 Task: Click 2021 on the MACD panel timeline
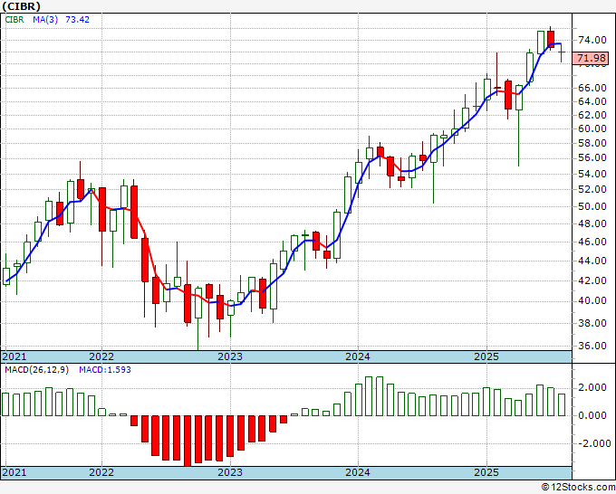coord(14,472)
